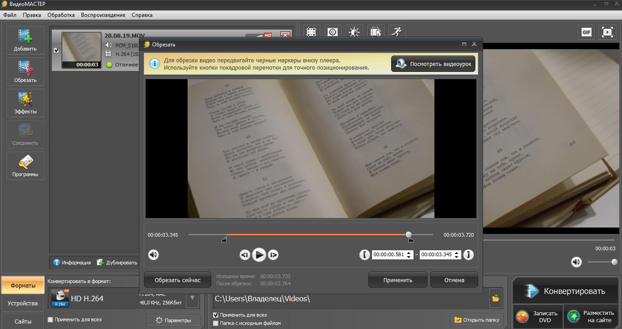Screen dimensions: 622x329
Task: Step back one frame in trim player
Action: (x=245, y=255)
